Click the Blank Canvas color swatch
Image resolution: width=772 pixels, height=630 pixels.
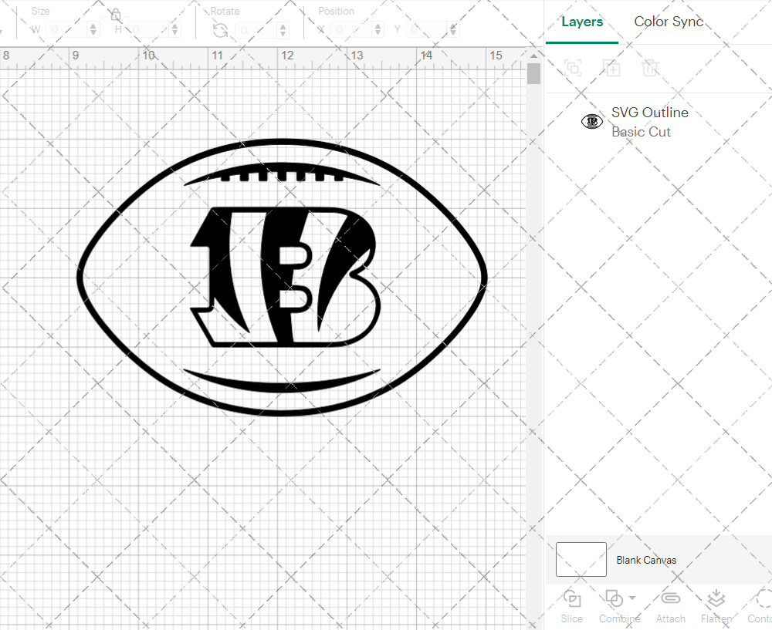pos(581,560)
